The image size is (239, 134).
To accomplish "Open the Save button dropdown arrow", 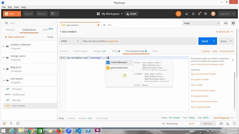I will pos(231,41).
